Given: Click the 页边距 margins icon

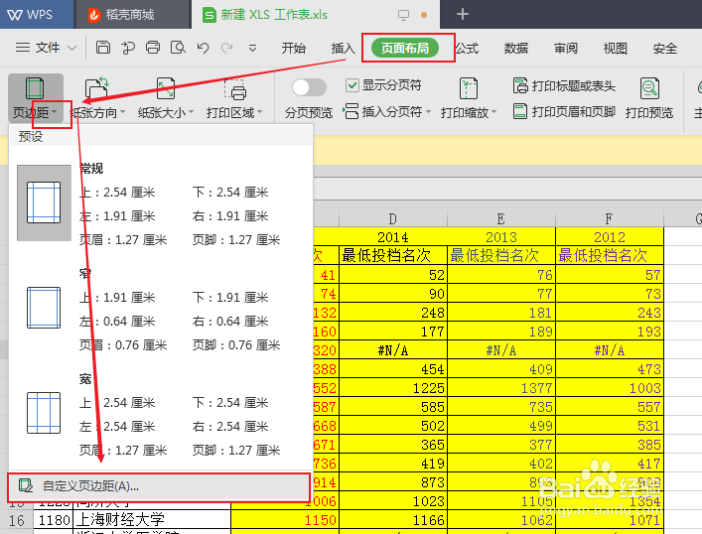Looking at the screenshot, I should 35,88.
